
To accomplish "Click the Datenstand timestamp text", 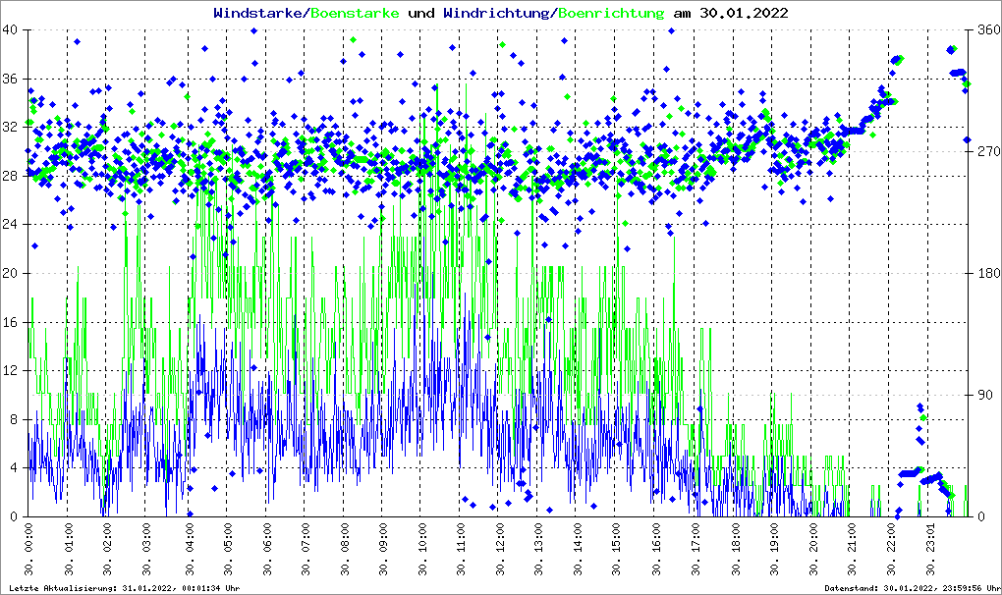I will 909,588.
